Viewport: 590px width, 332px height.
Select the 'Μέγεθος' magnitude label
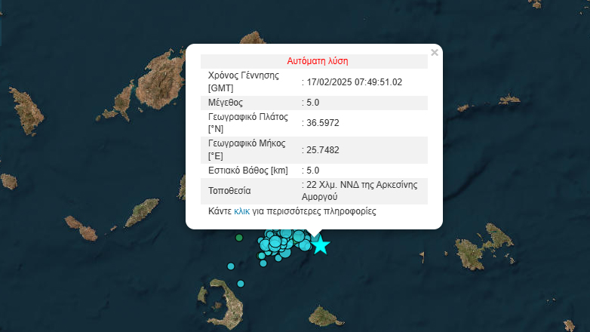tap(226, 103)
